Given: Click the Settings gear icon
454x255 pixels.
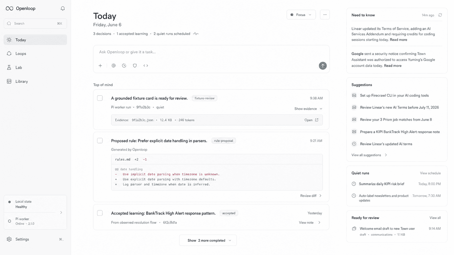Looking at the screenshot, I should (x=9, y=239).
